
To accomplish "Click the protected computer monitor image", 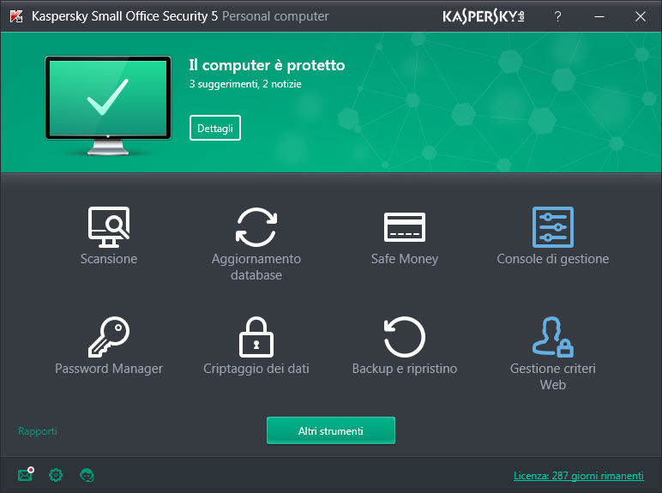I will [108, 105].
